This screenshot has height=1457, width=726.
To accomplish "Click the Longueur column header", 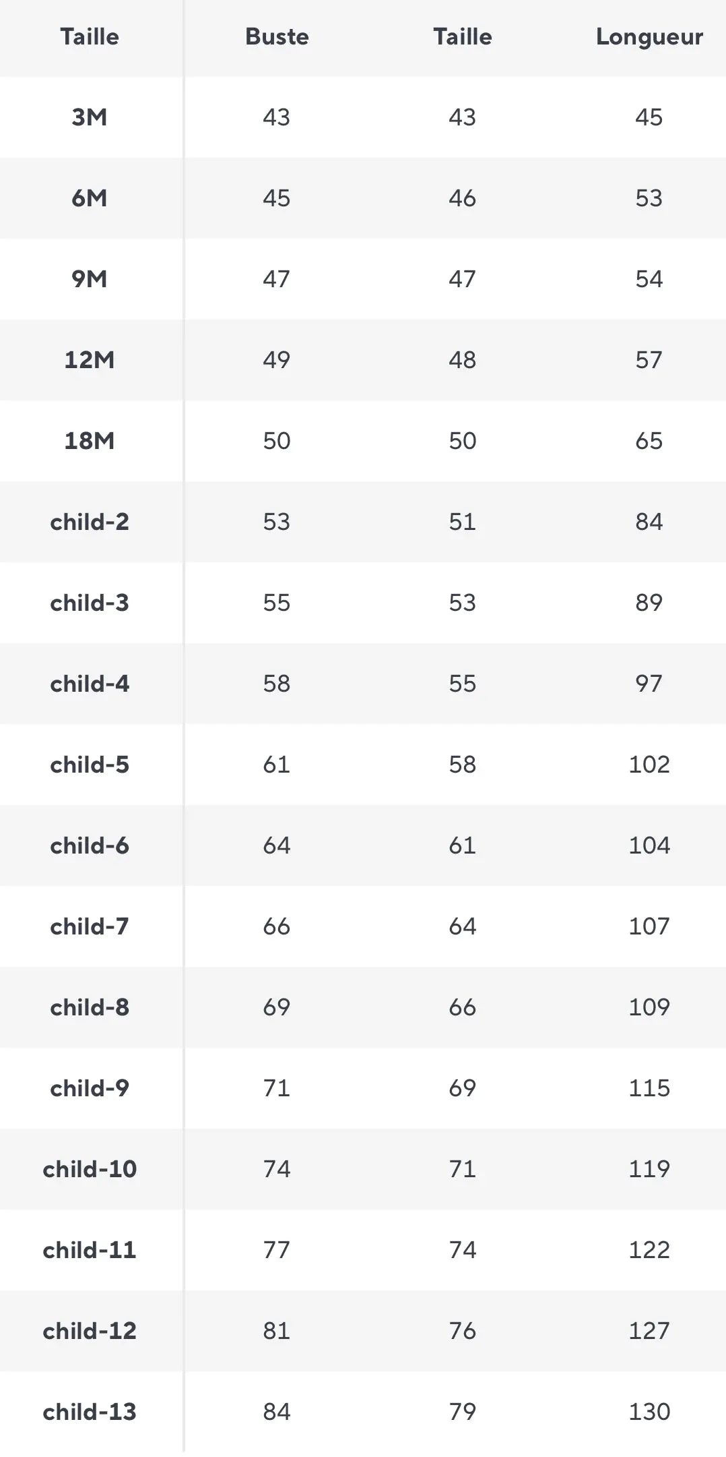I will (x=649, y=36).
